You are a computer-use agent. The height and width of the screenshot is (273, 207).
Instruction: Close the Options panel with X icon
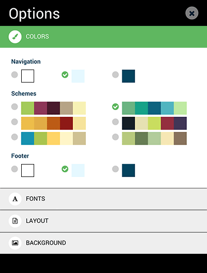coord(192,13)
